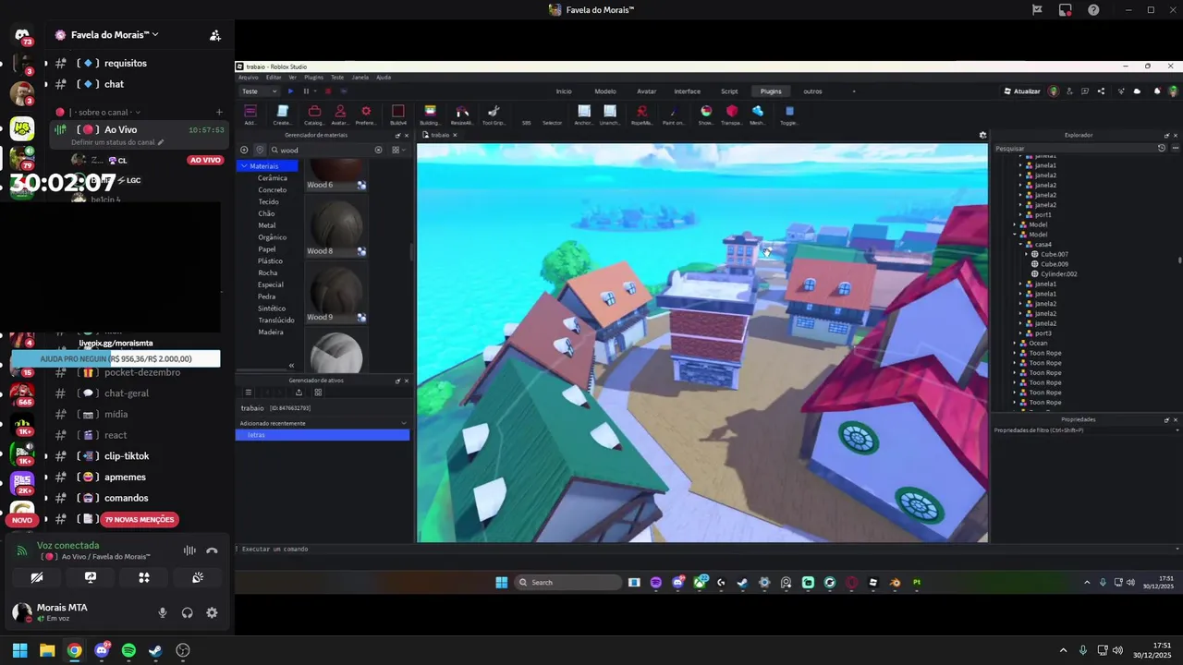
Task: Select the ResizeAlign plugin icon
Action: pos(461,114)
